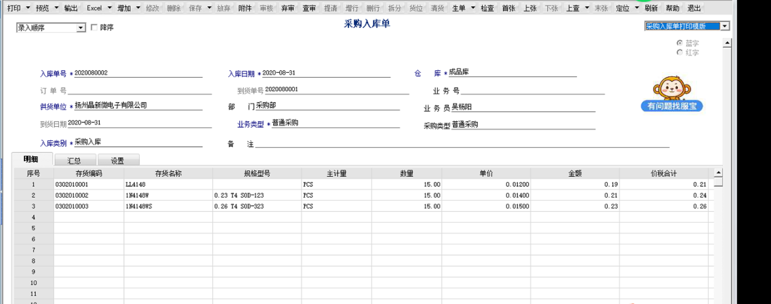Click the 下张 toolbar button
Image resolution: width=771 pixels, height=304 pixels.
pyautogui.click(x=551, y=8)
